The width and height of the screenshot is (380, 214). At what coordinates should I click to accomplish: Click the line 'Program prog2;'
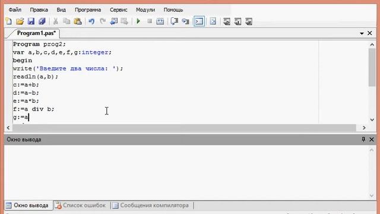tap(39, 44)
